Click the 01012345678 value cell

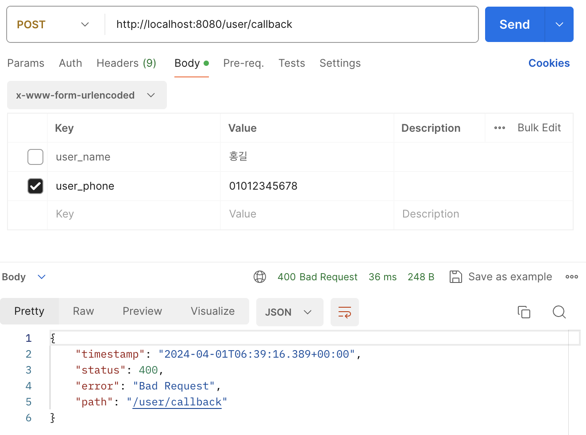307,186
